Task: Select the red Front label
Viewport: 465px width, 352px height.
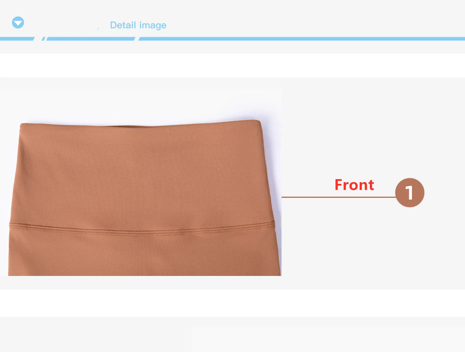Action: click(x=354, y=185)
